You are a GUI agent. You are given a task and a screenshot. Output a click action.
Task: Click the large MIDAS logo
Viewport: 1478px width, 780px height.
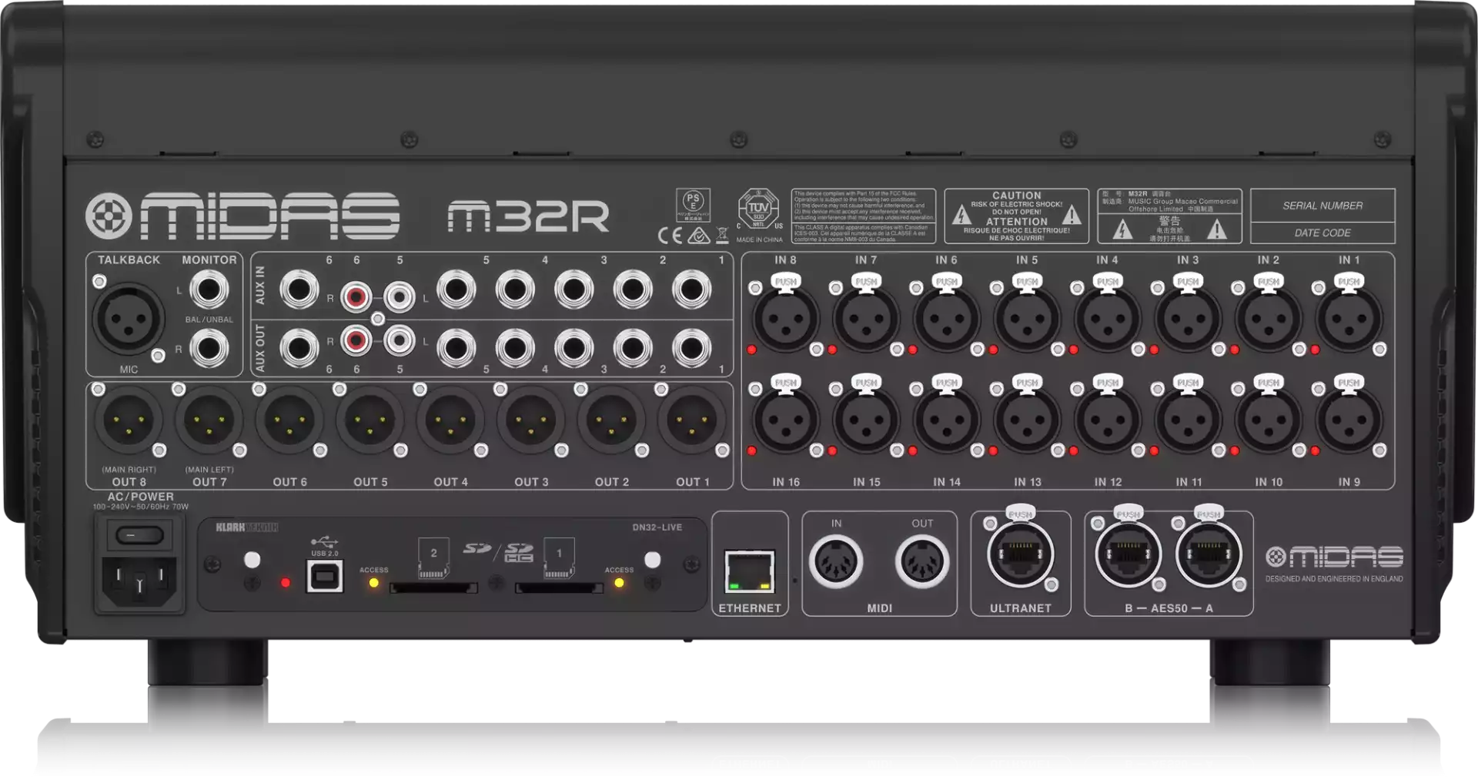[242, 216]
